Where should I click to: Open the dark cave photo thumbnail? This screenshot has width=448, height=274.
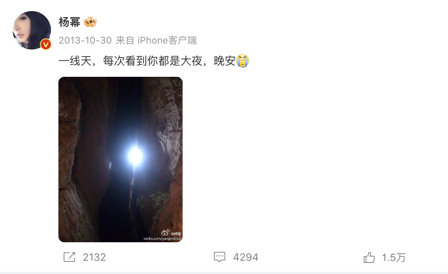point(121,160)
